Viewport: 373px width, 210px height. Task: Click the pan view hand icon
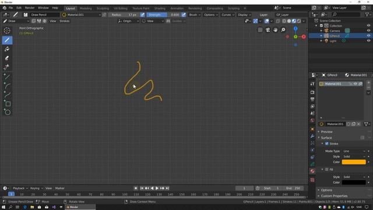tap(276, 30)
